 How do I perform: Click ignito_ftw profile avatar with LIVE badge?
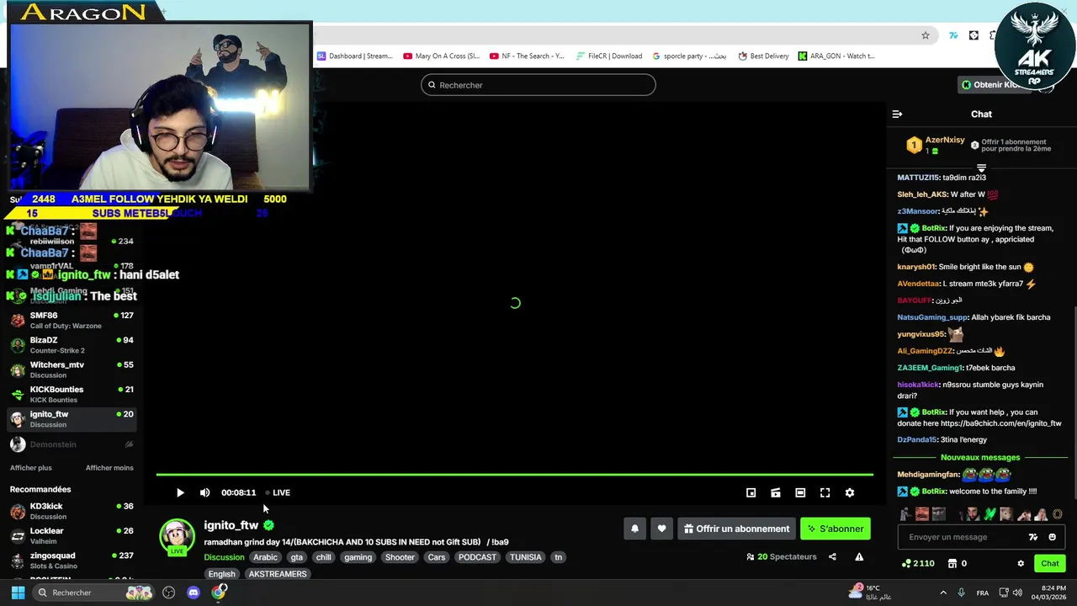point(177,537)
